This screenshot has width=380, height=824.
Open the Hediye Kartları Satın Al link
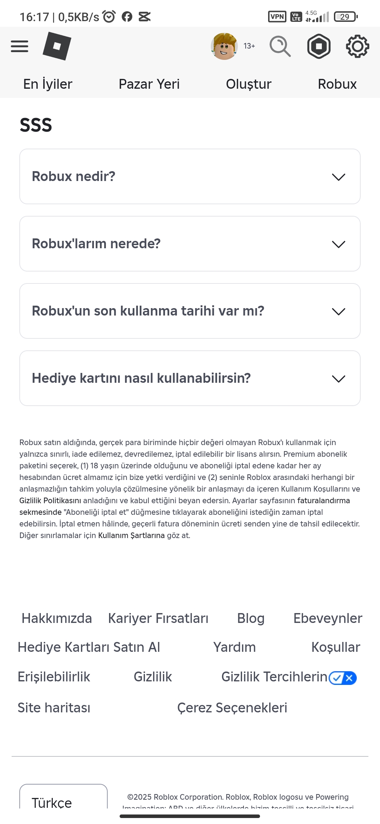(89, 647)
